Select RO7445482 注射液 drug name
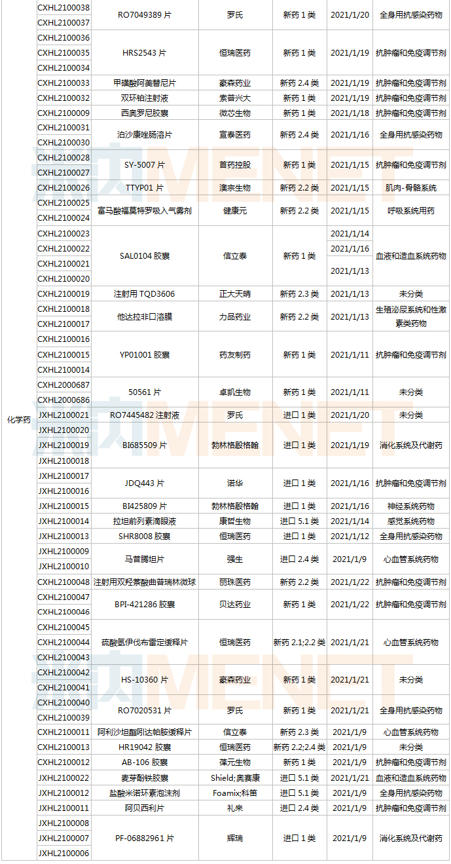 pyautogui.click(x=144, y=415)
